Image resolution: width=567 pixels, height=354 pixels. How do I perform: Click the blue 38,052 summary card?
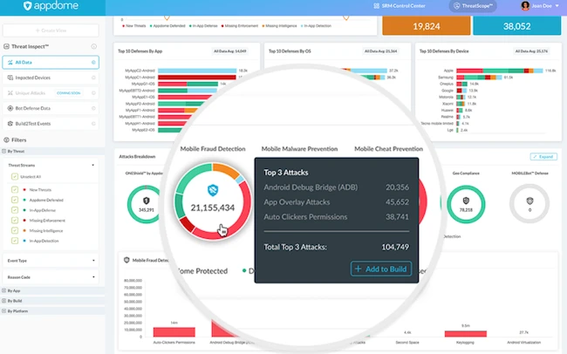click(x=516, y=26)
